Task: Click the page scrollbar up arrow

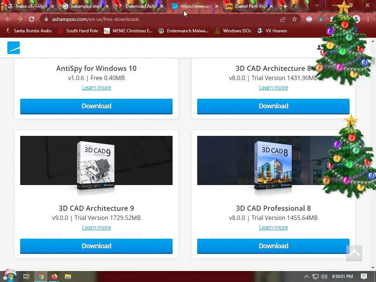Action: click(373, 41)
